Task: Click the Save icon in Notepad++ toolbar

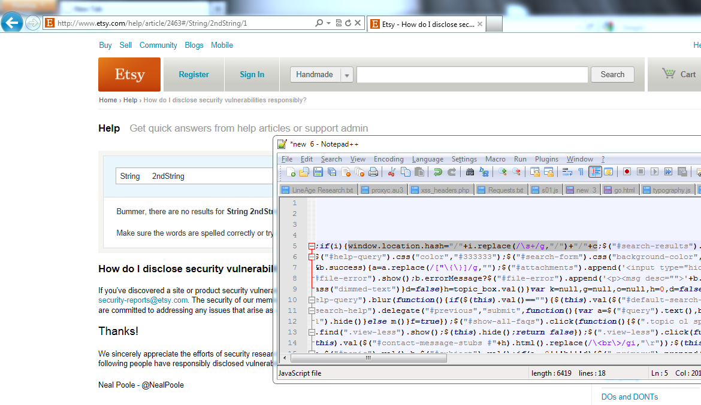Action: (318, 172)
